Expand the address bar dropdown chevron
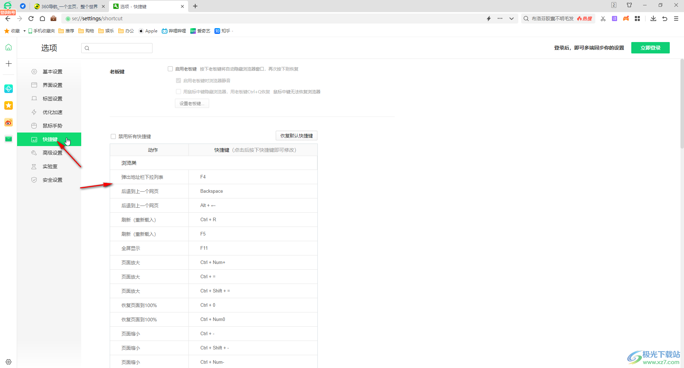This screenshot has width=684, height=368. pyautogui.click(x=512, y=19)
